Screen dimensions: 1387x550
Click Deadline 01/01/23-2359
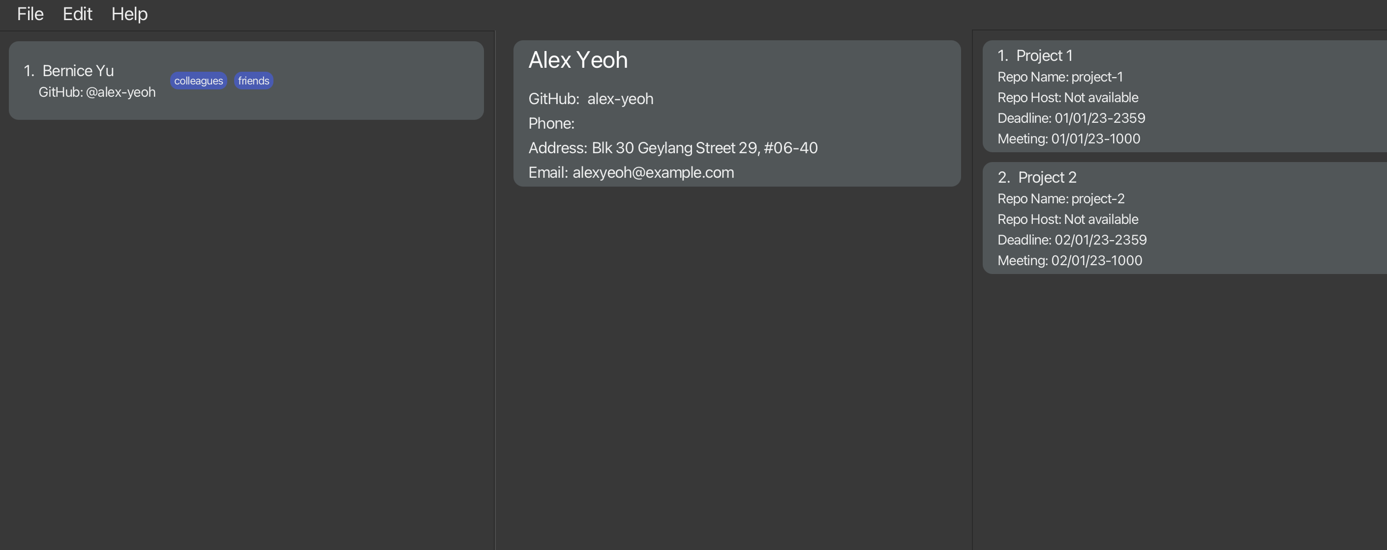(x=1071, y=118)
